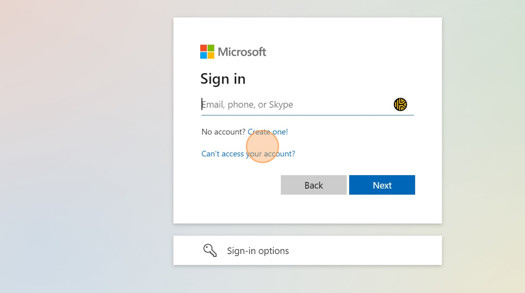Follow "Can't access your account?" link
525x293 pixels.
coord(248,154)
